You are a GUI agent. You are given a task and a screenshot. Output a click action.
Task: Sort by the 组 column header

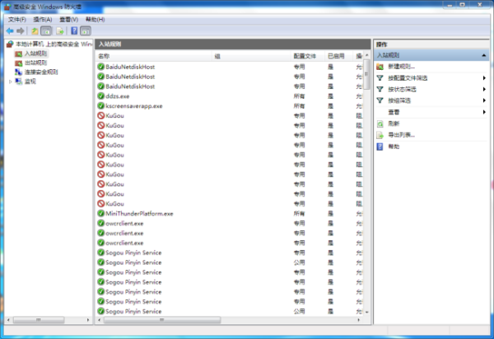pyautogui.click(x=251, y=56)
